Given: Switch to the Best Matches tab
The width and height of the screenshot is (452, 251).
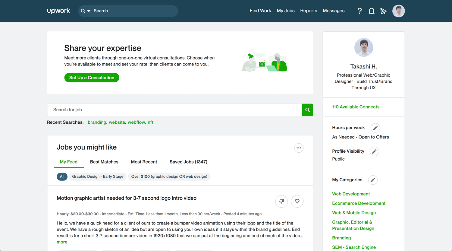Looking at the screenshot, I should pos(104,162).
